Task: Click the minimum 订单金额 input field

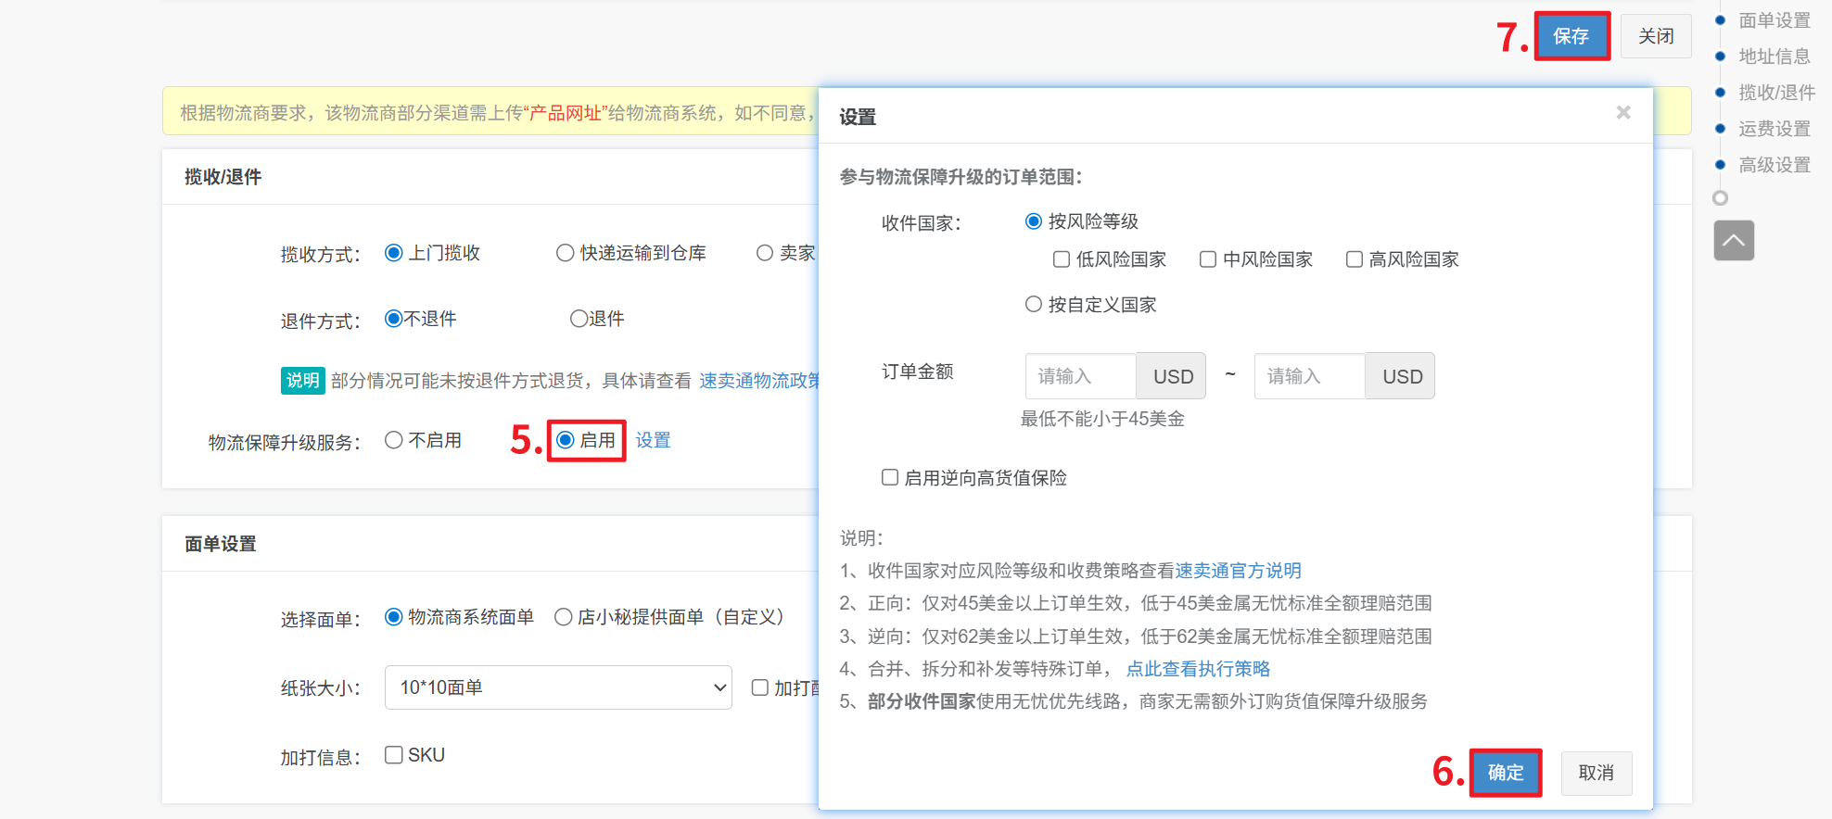Action: click(1080, 376)
